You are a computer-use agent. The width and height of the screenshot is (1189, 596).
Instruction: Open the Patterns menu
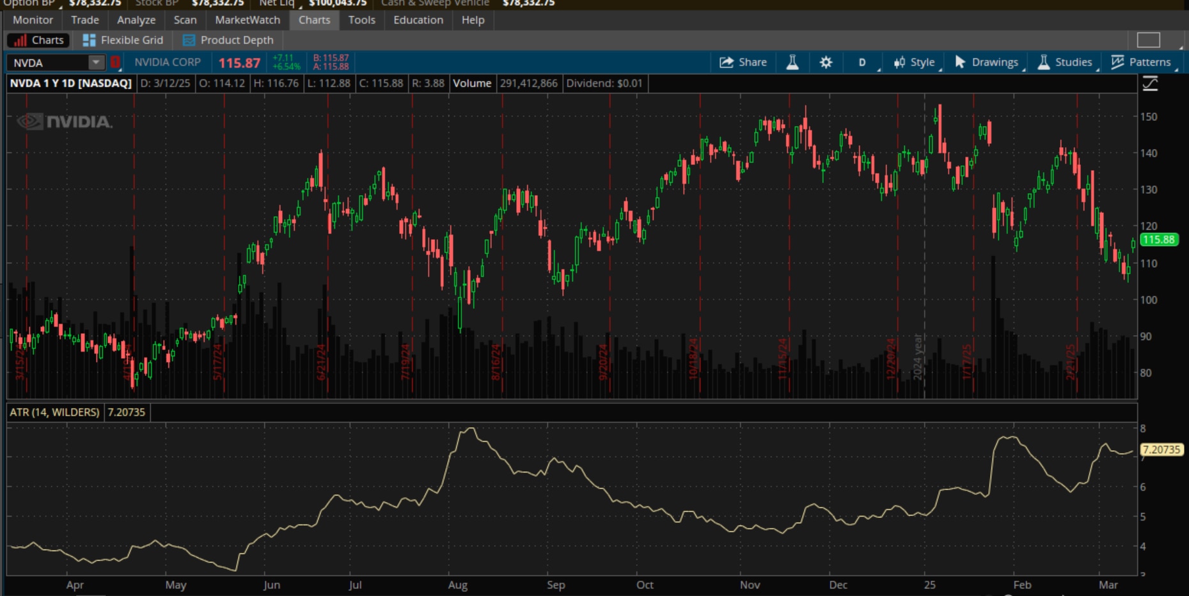[x=1142, y=62]
